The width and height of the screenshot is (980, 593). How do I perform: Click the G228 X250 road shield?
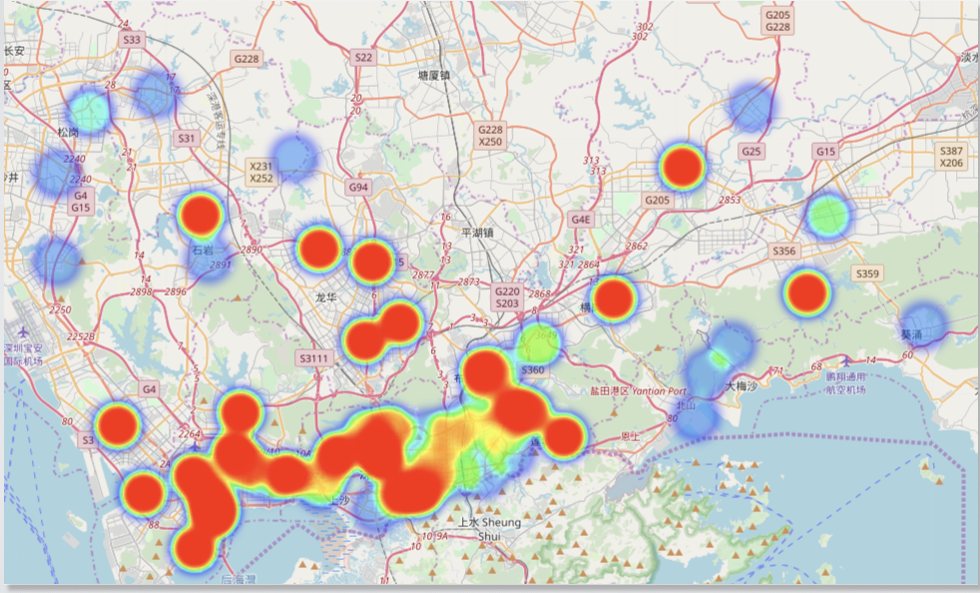(x=490, y=135)
